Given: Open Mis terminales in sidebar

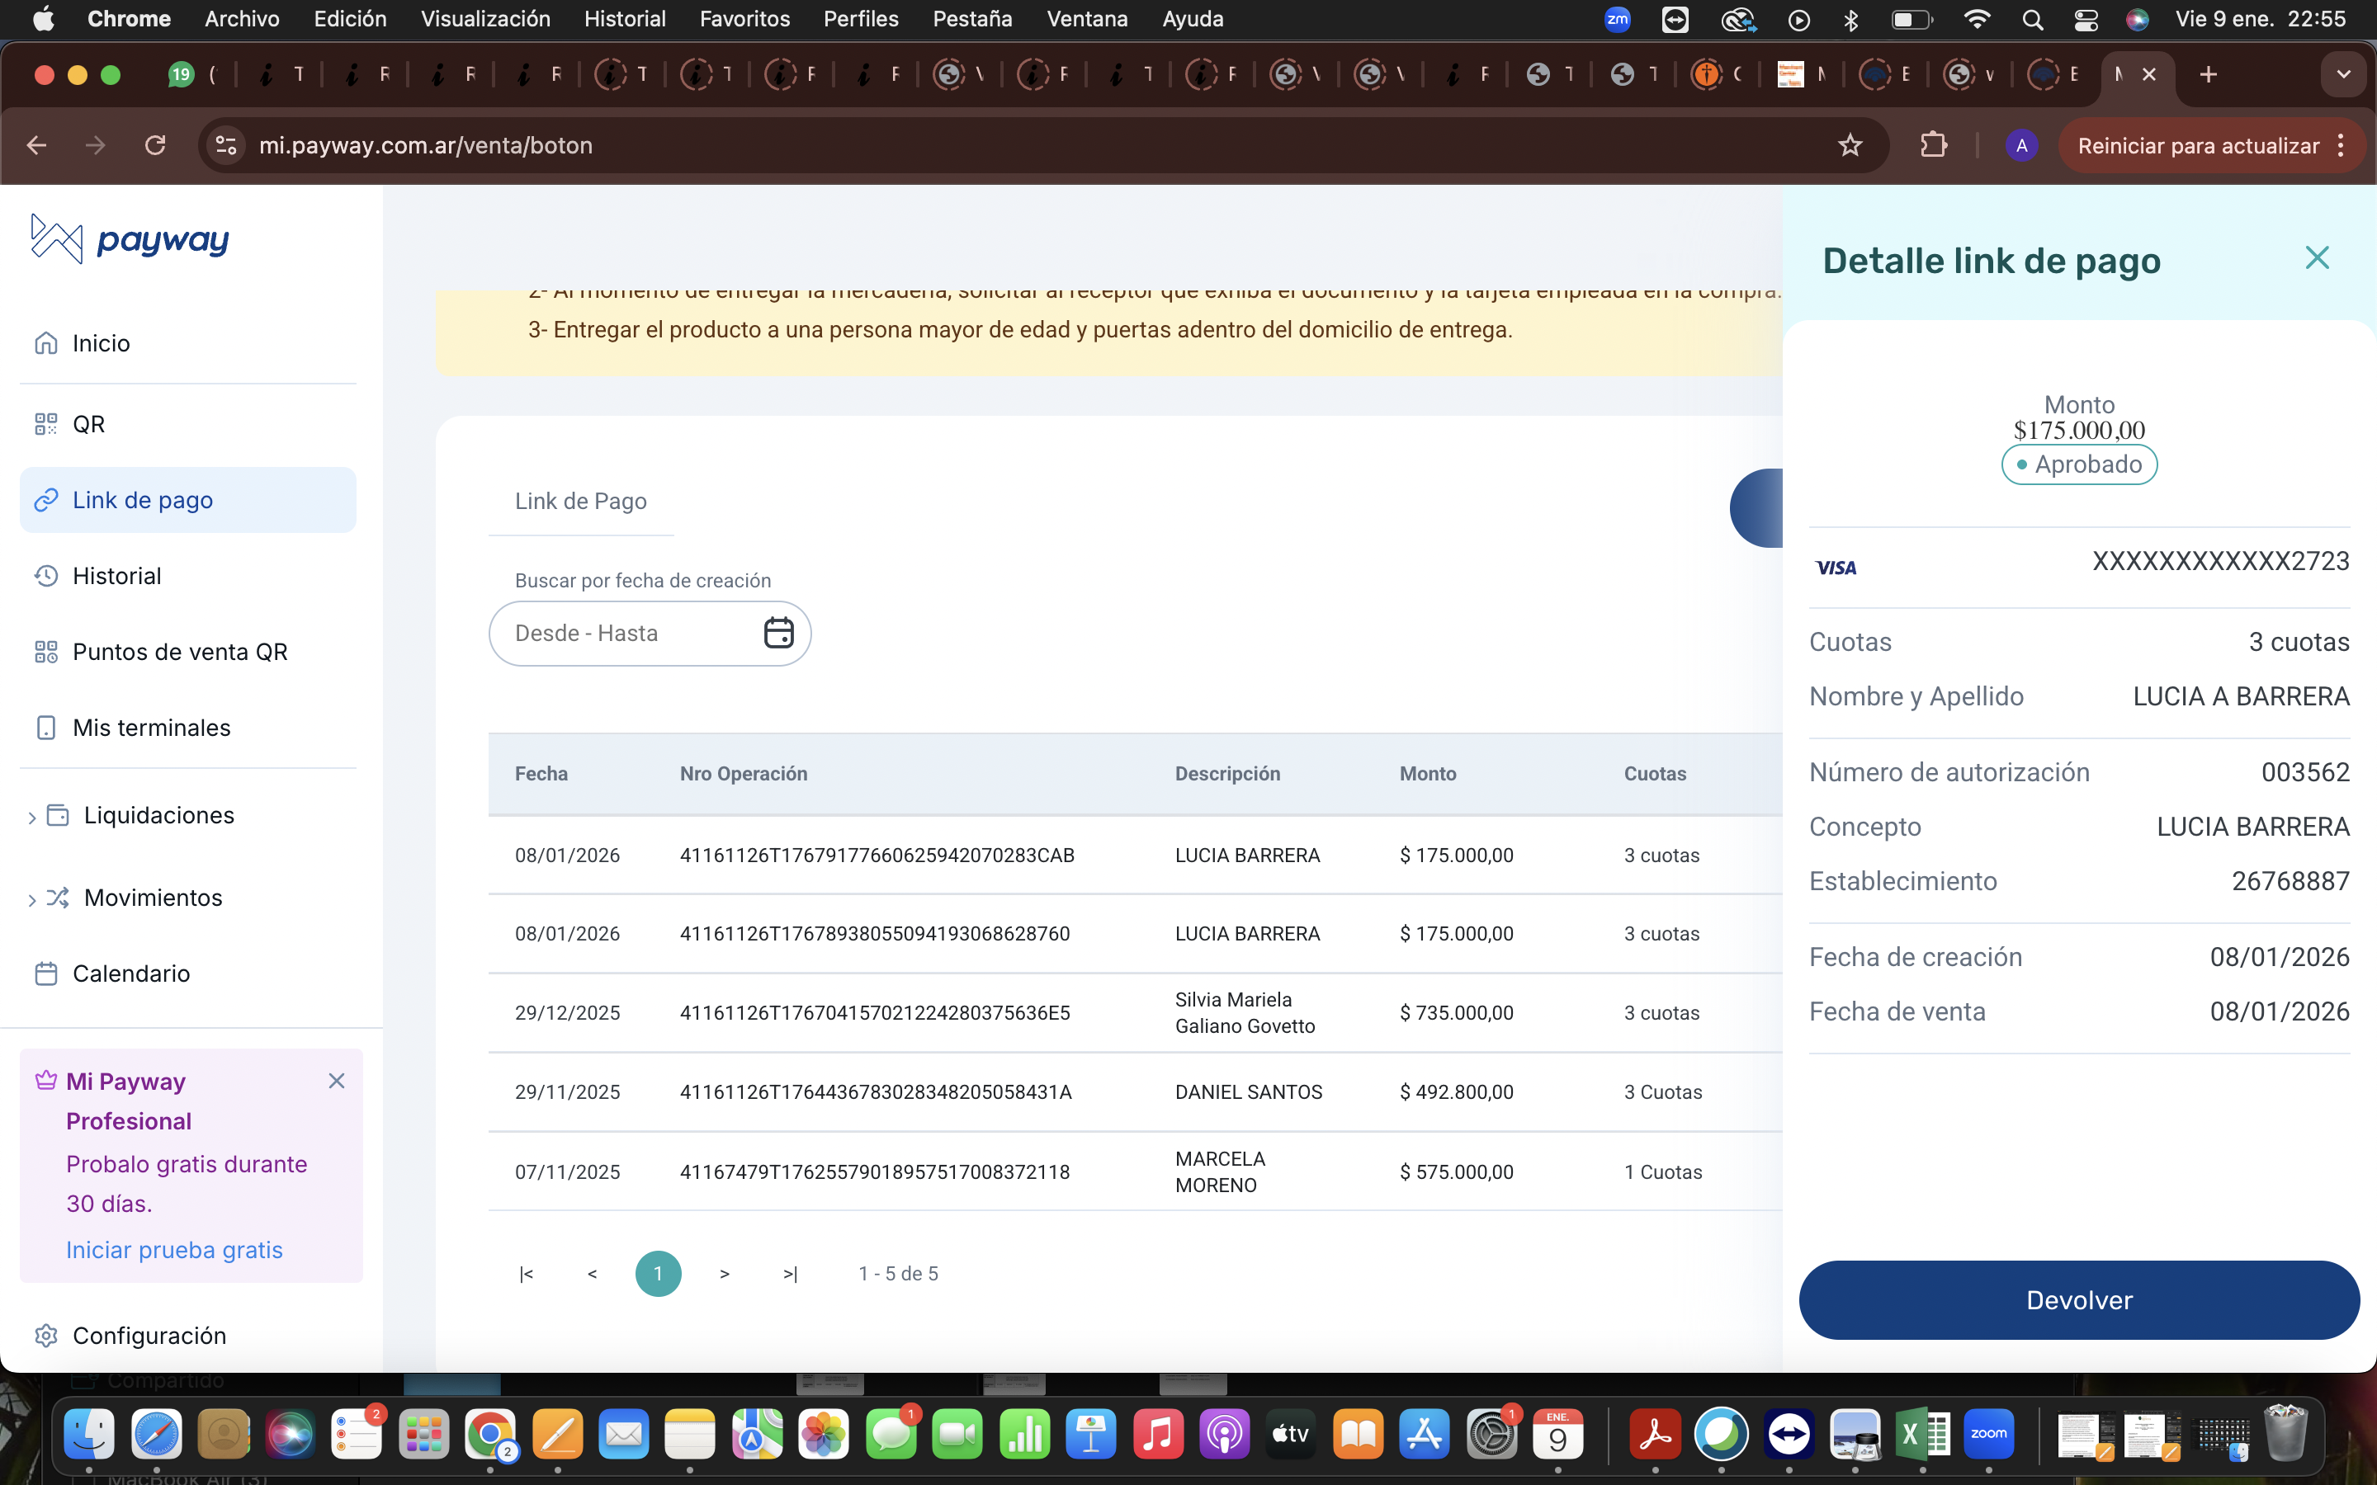Looking at the screenshot, I should click(x=151, y=728).
